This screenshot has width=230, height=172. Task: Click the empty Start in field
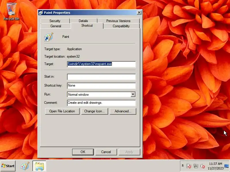pyautogui.click(x=101, y=77)
